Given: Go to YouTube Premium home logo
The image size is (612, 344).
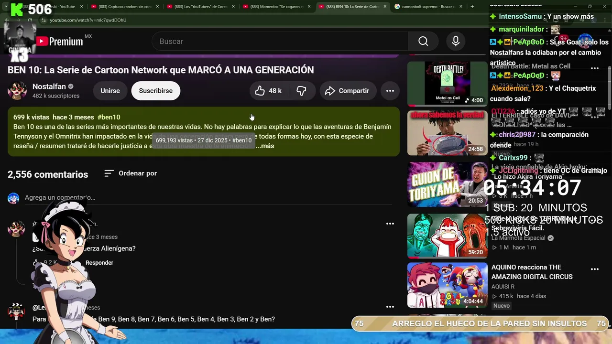Looking at the screenshot, I should [60, 41].
